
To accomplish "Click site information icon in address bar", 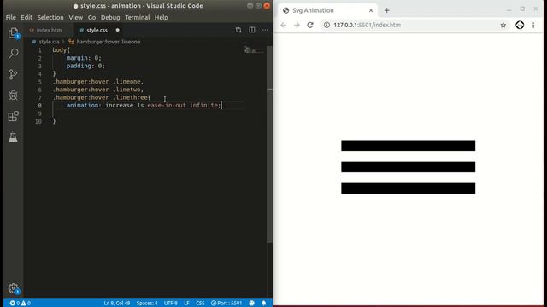I will point(326,25).
